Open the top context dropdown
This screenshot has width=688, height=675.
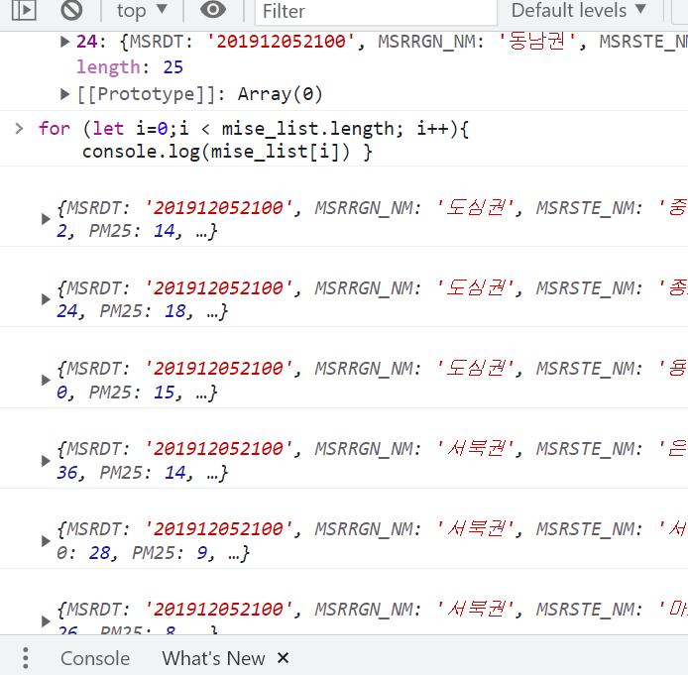(x=142, y=10)
